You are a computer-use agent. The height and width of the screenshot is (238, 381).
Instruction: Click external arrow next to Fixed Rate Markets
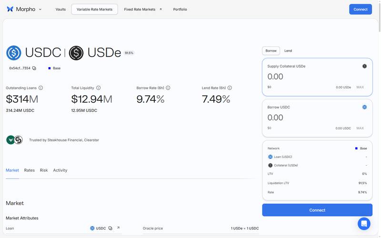click(x=160, y=9)
